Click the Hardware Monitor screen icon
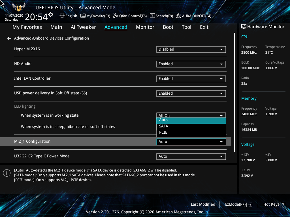The width and height of the screenshot is (290, 217). tap(244, 27)
